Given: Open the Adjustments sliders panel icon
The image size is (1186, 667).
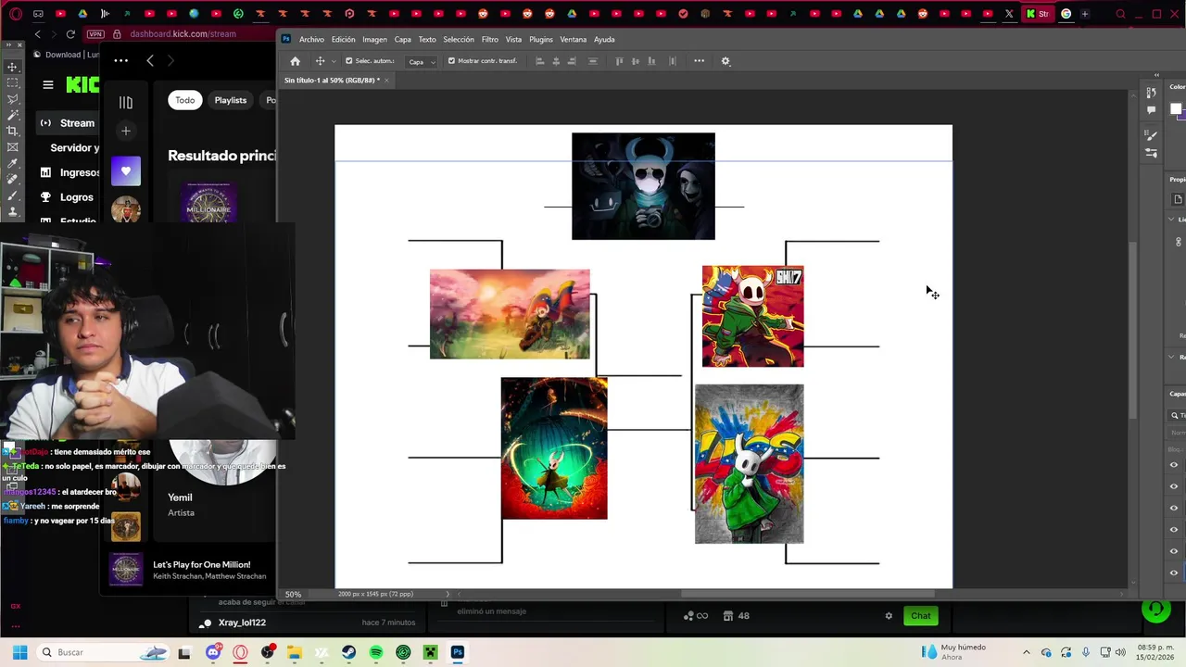Looking at the screenshot, I should (1151, 153).
